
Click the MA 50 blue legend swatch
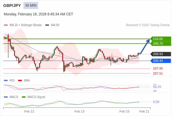47,25
